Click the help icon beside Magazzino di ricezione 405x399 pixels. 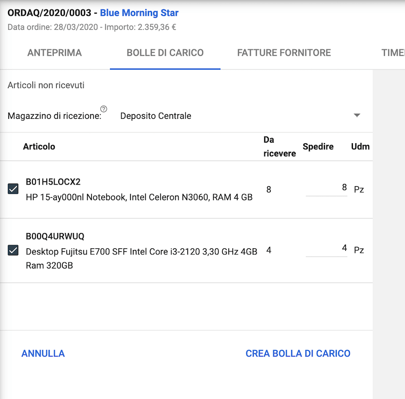coord(104,109)
